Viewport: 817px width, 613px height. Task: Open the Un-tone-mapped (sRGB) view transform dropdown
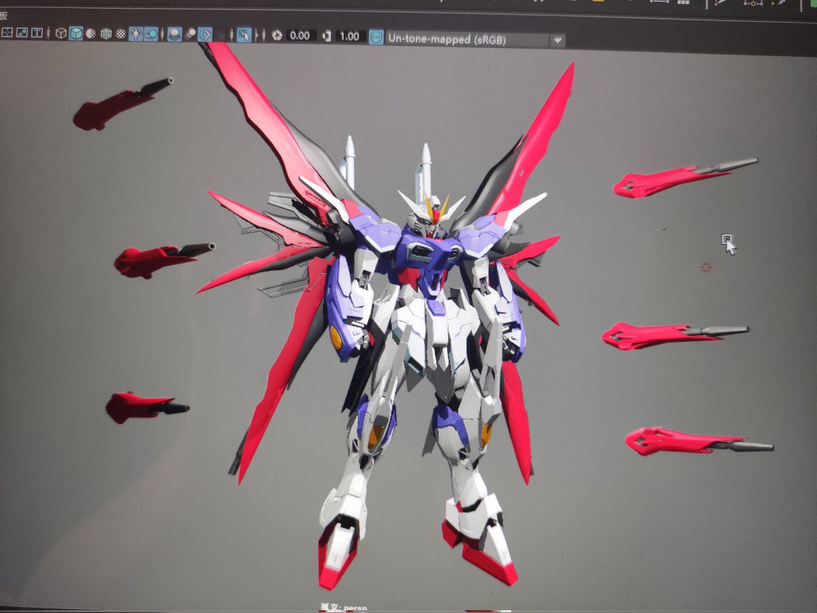[475, 39]
